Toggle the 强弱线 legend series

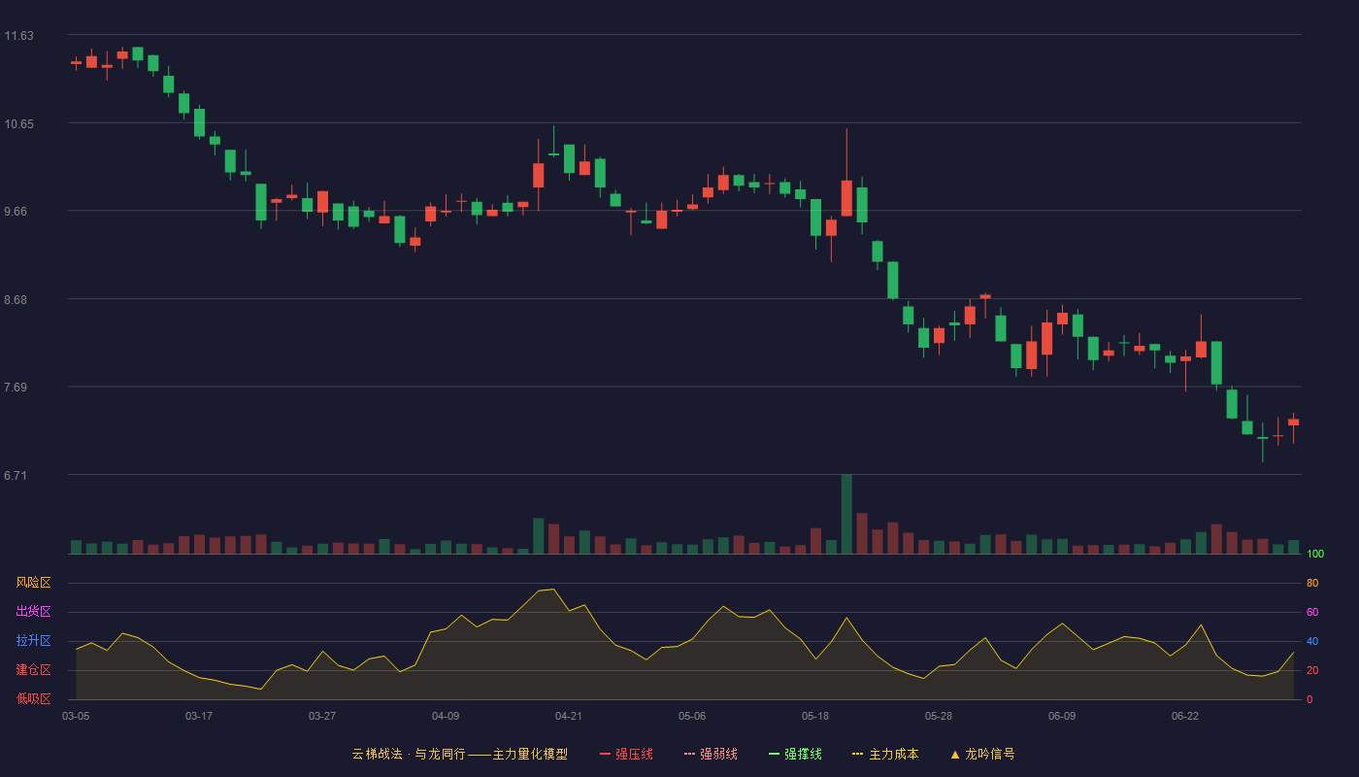click(x=711, y=754)
